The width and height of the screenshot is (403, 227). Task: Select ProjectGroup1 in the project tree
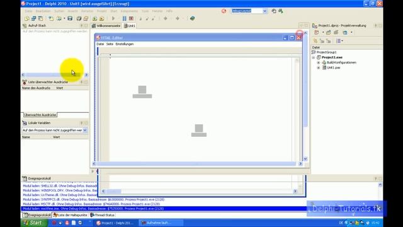[x=326, y=52]
